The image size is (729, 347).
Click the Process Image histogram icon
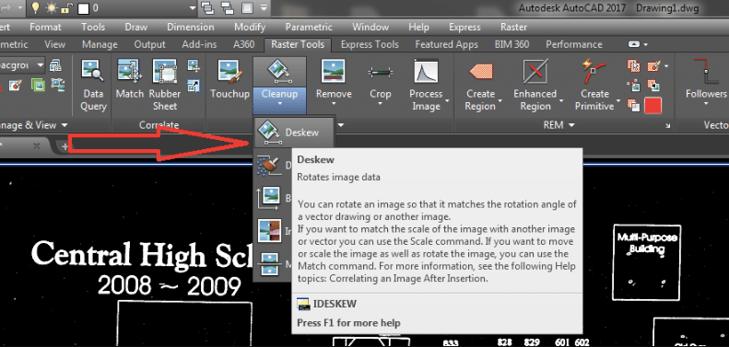[x=426, y=71]
